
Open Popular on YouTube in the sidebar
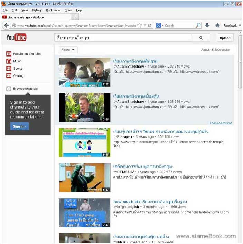pos(23,54)
